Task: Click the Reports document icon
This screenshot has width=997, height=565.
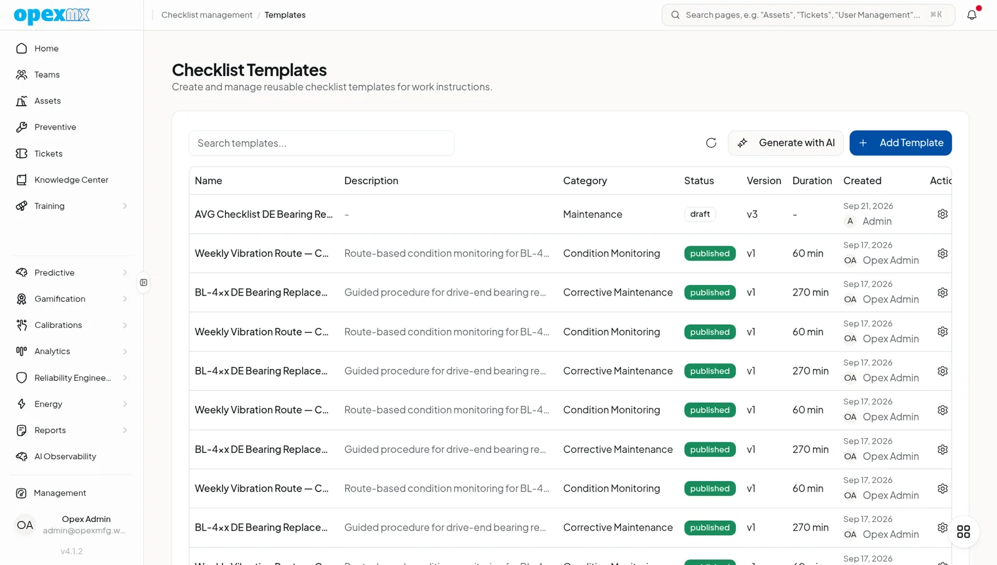Action: pyautogui.click(x=22, y=430)
